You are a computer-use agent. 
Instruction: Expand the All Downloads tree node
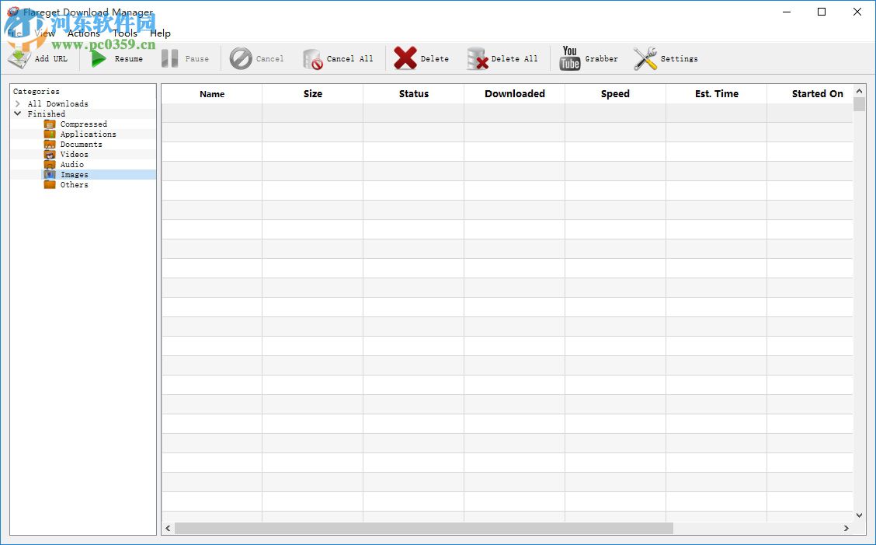point(18,103)
